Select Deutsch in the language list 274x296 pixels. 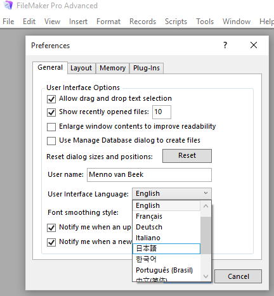point(166,227)
